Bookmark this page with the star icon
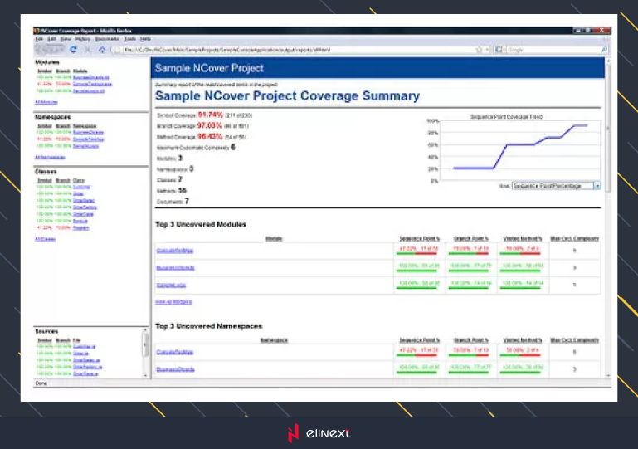Screen dimensions: 638x449 (x=480, y=50)
